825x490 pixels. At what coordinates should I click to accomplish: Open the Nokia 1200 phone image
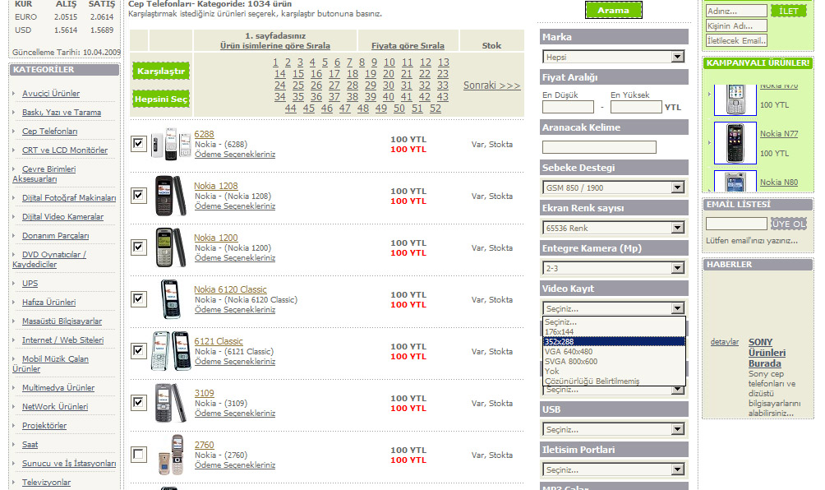pos(171,247)
